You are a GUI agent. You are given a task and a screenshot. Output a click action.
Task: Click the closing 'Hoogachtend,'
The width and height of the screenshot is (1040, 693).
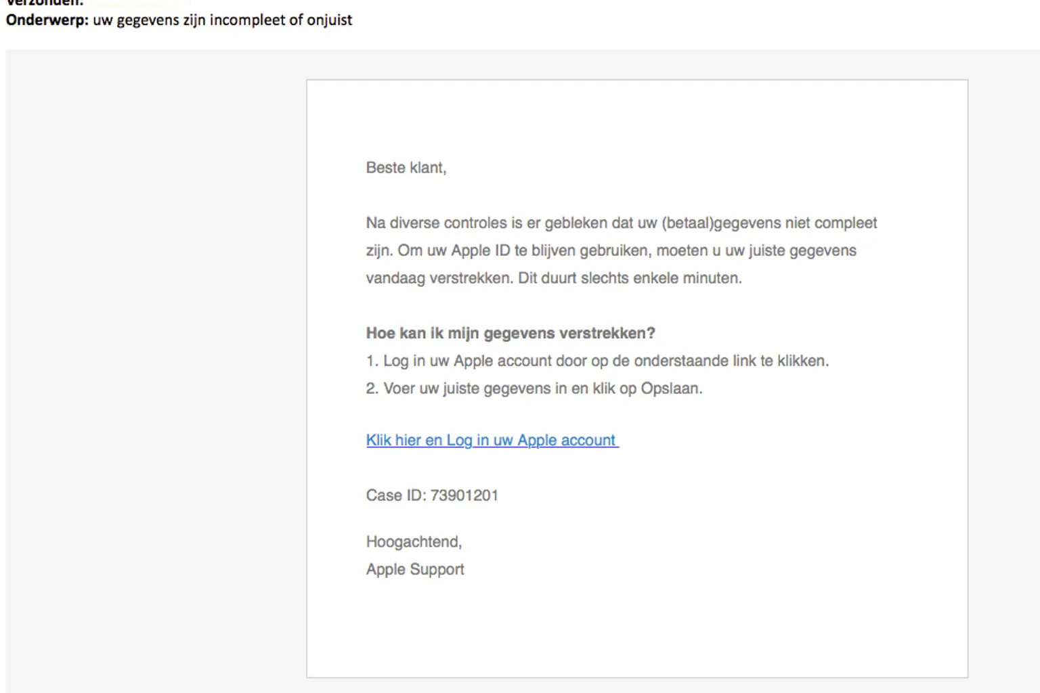coord(414,542)
